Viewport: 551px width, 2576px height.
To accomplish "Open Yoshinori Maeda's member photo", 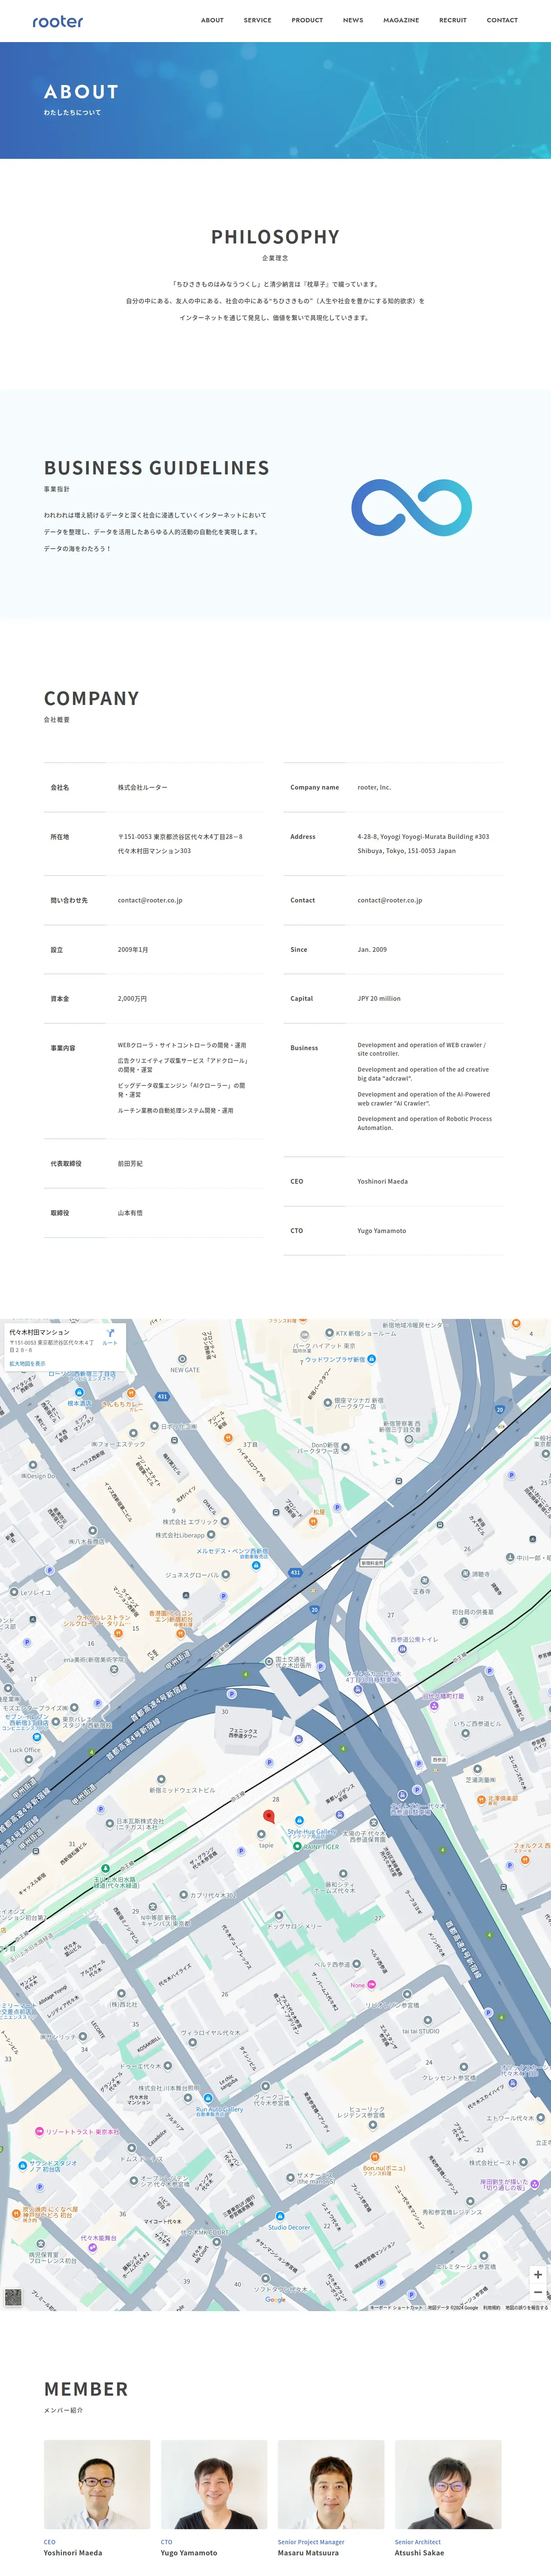I will [x=97, y=2484].
